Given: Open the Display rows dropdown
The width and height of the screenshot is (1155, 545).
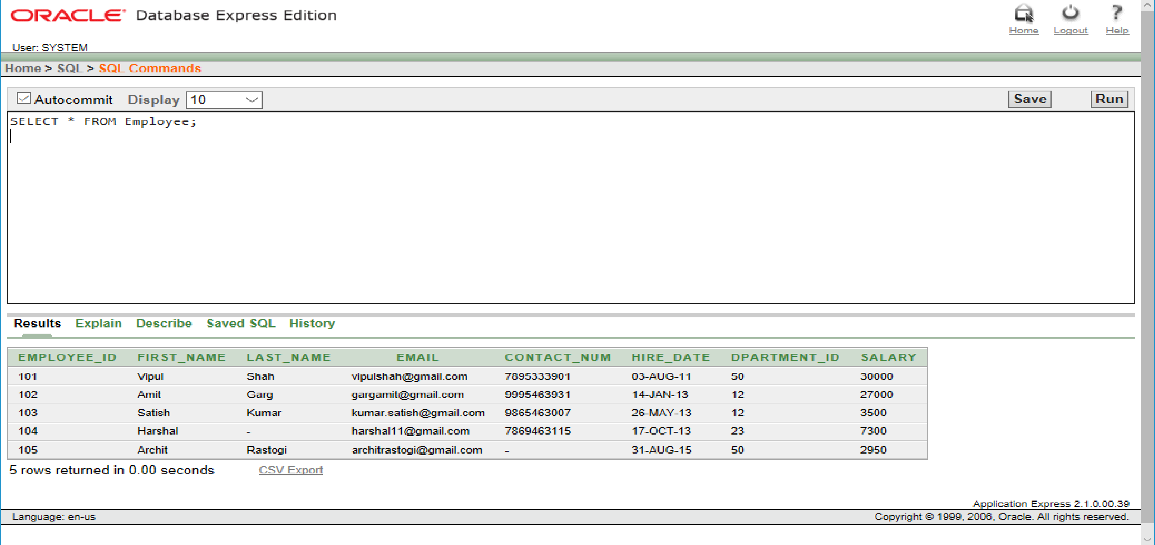Looking at the screenshot, I should coord(224,100).
